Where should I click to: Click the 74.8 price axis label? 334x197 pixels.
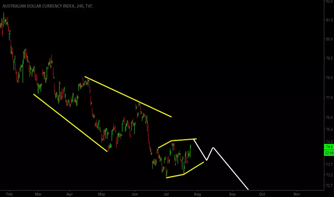(329, 141)
